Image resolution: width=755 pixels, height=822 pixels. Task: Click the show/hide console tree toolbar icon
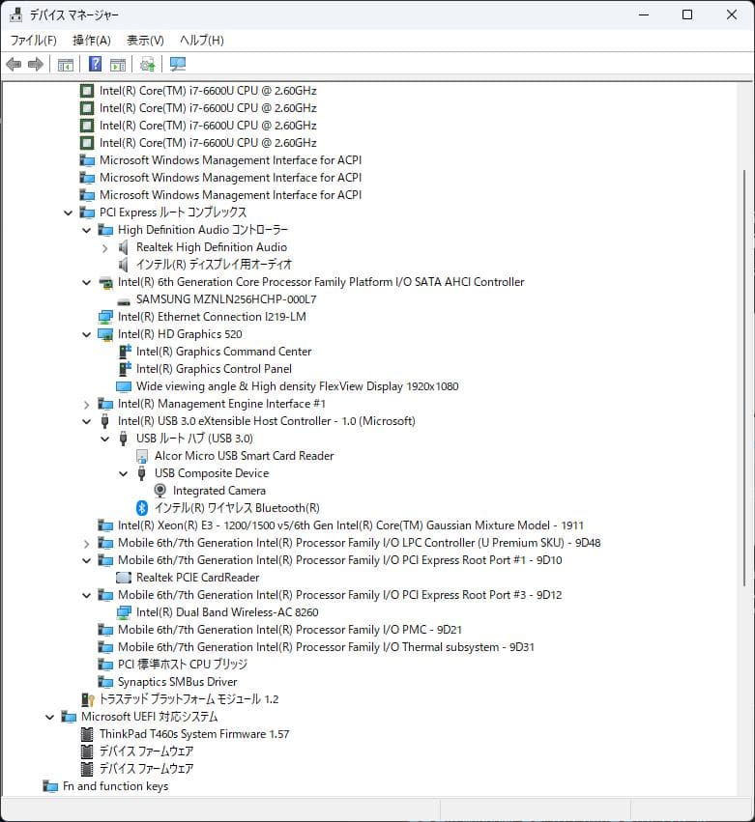[65, 65]
